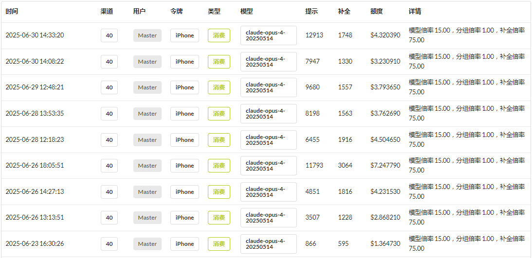Click Master user tag in 14:08:22 row

147,62
